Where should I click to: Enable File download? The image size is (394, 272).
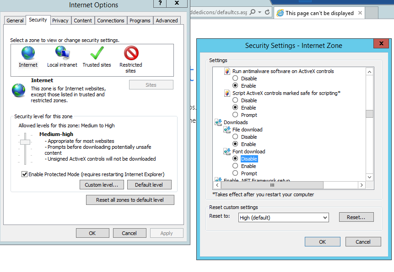tap(235, 144)
